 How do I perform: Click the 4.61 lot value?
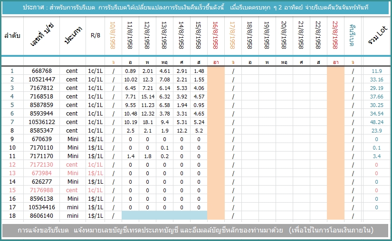(165, 71)
